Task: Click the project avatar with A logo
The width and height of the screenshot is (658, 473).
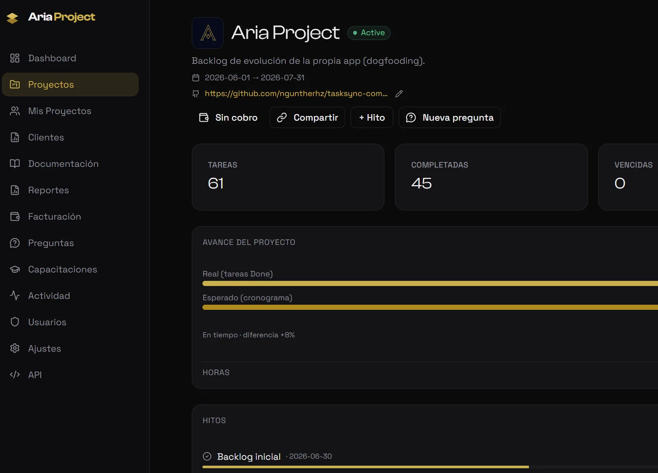Action: [x=208, y=33]
